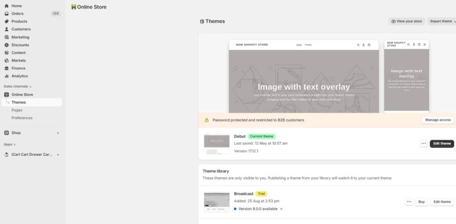Click Edit theme for Broadcast

(x=442, y=202)
